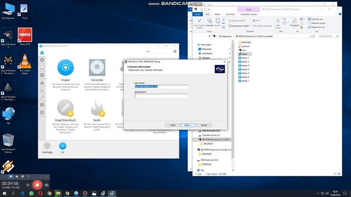Open the Uygulama Araçları ribbon tab
The height and width of the screenshot is (197, 351).
(x=248, y=14)
